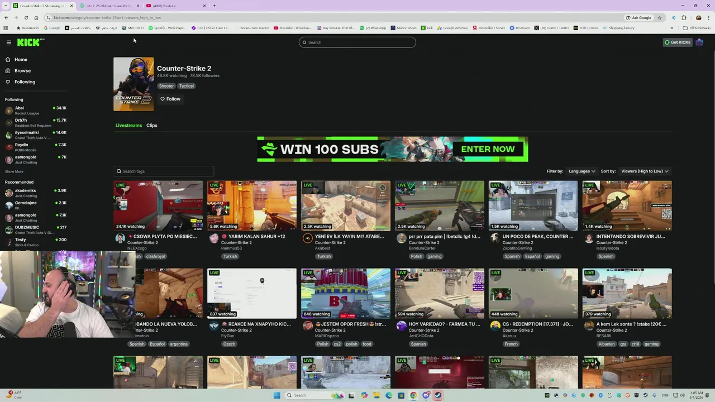Open the 24.1K watching stream thumbnail
This screenshot has width=715, height=402.
click(x=158, y=205)
